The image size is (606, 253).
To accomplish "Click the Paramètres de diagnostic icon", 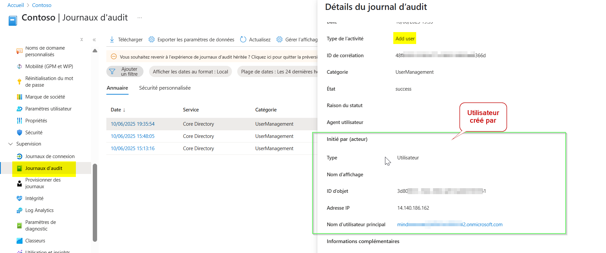I will [x=20, y=226].
